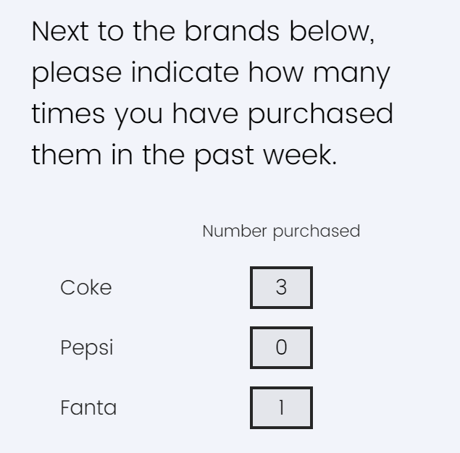
Task: Click the line 'please indicate how many'
Action: pyautogui.click(x=211, y=74)
